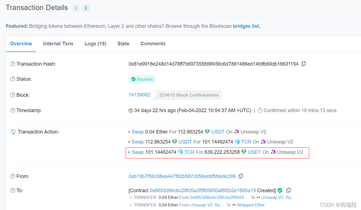Click TCR token icon in third swap row
This screenshot has width=361, height=210.
[x=180, y=152]
